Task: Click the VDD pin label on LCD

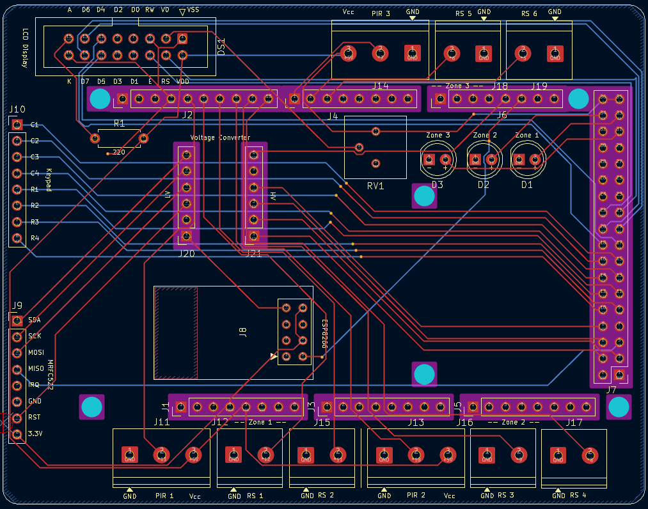Action: pos(182,81)
